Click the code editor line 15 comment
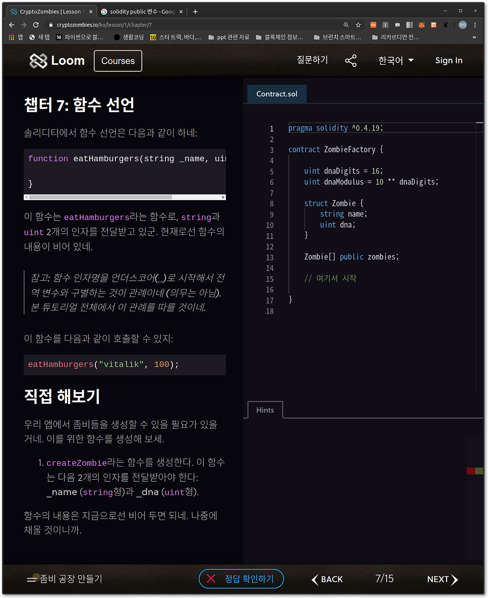488x598 pixels. coord(330,278)
